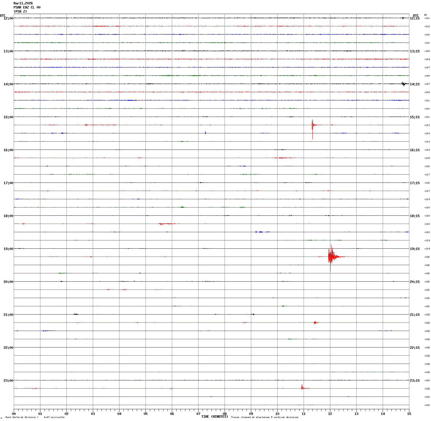Image resolution: width=431 pixels, height=421 pixels.
Task: Select the small red burst in the 21:15 trace
Action: (315, 322)
